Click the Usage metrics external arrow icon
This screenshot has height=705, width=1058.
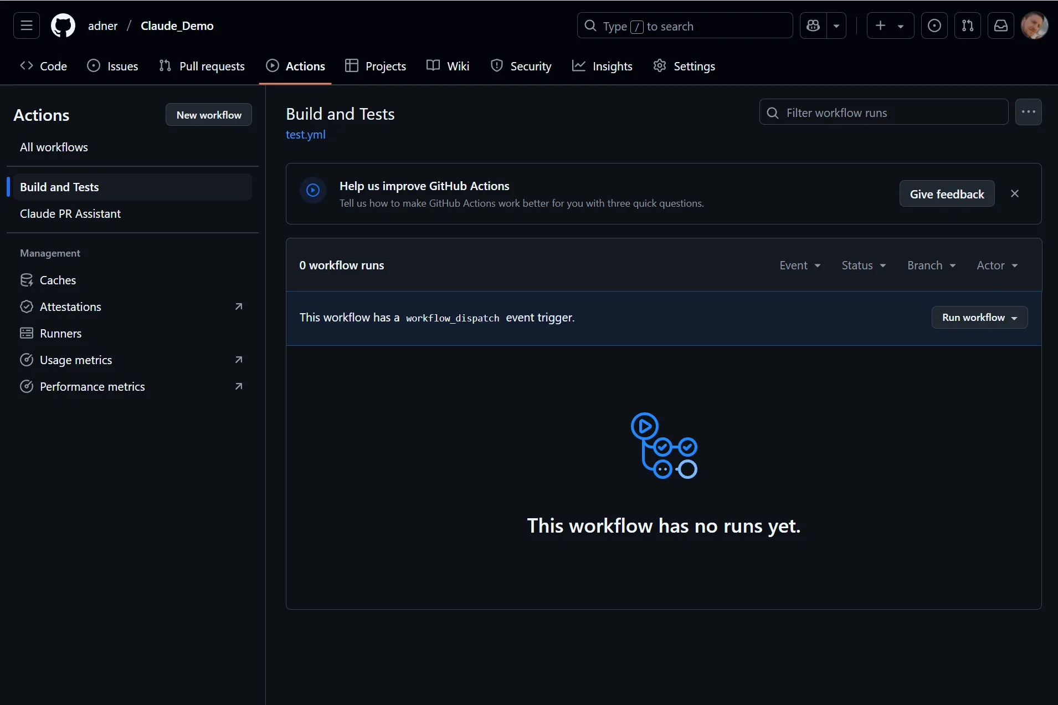(x=239, y=360)
